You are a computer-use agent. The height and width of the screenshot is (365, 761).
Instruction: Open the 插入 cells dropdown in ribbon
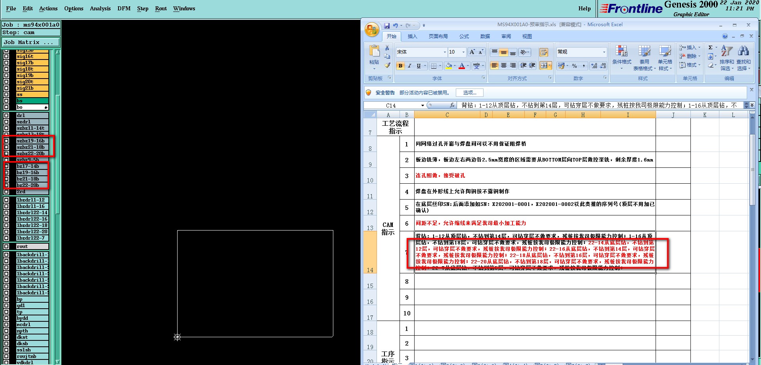(x=690, y=47)
